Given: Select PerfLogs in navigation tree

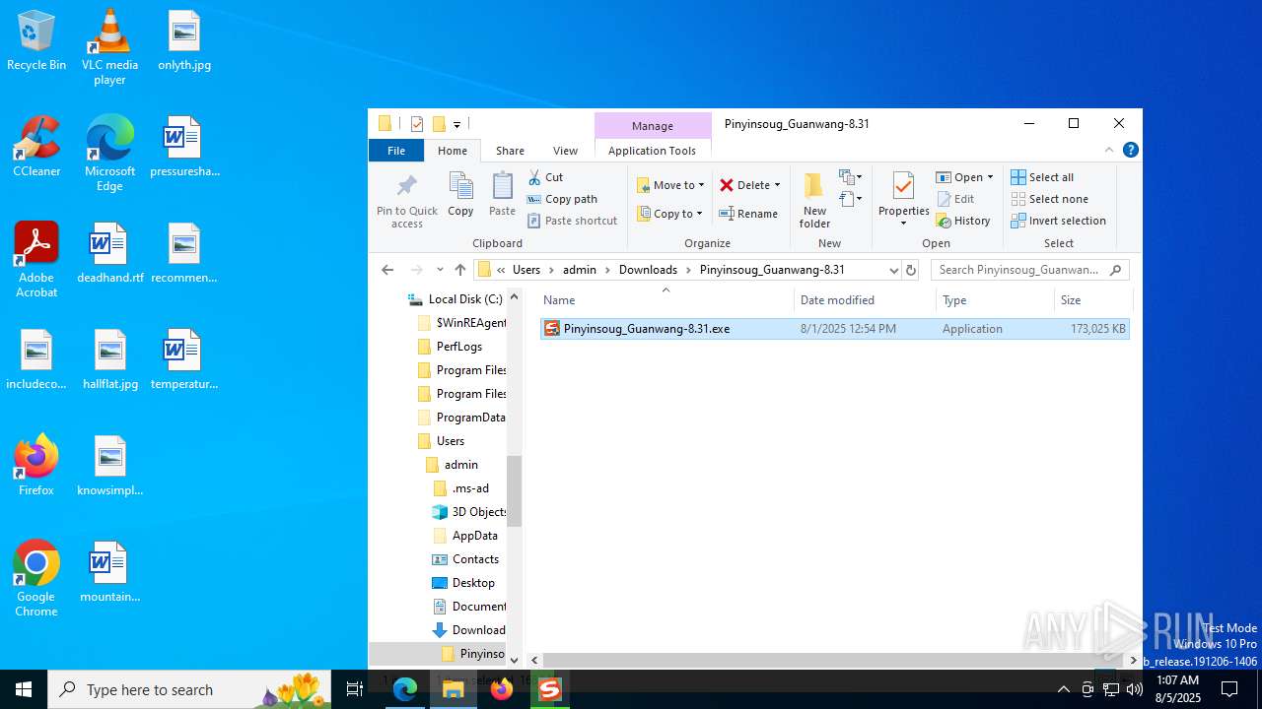Looking at the screenshot, I should pyautogui.click(x=459, y=347).
